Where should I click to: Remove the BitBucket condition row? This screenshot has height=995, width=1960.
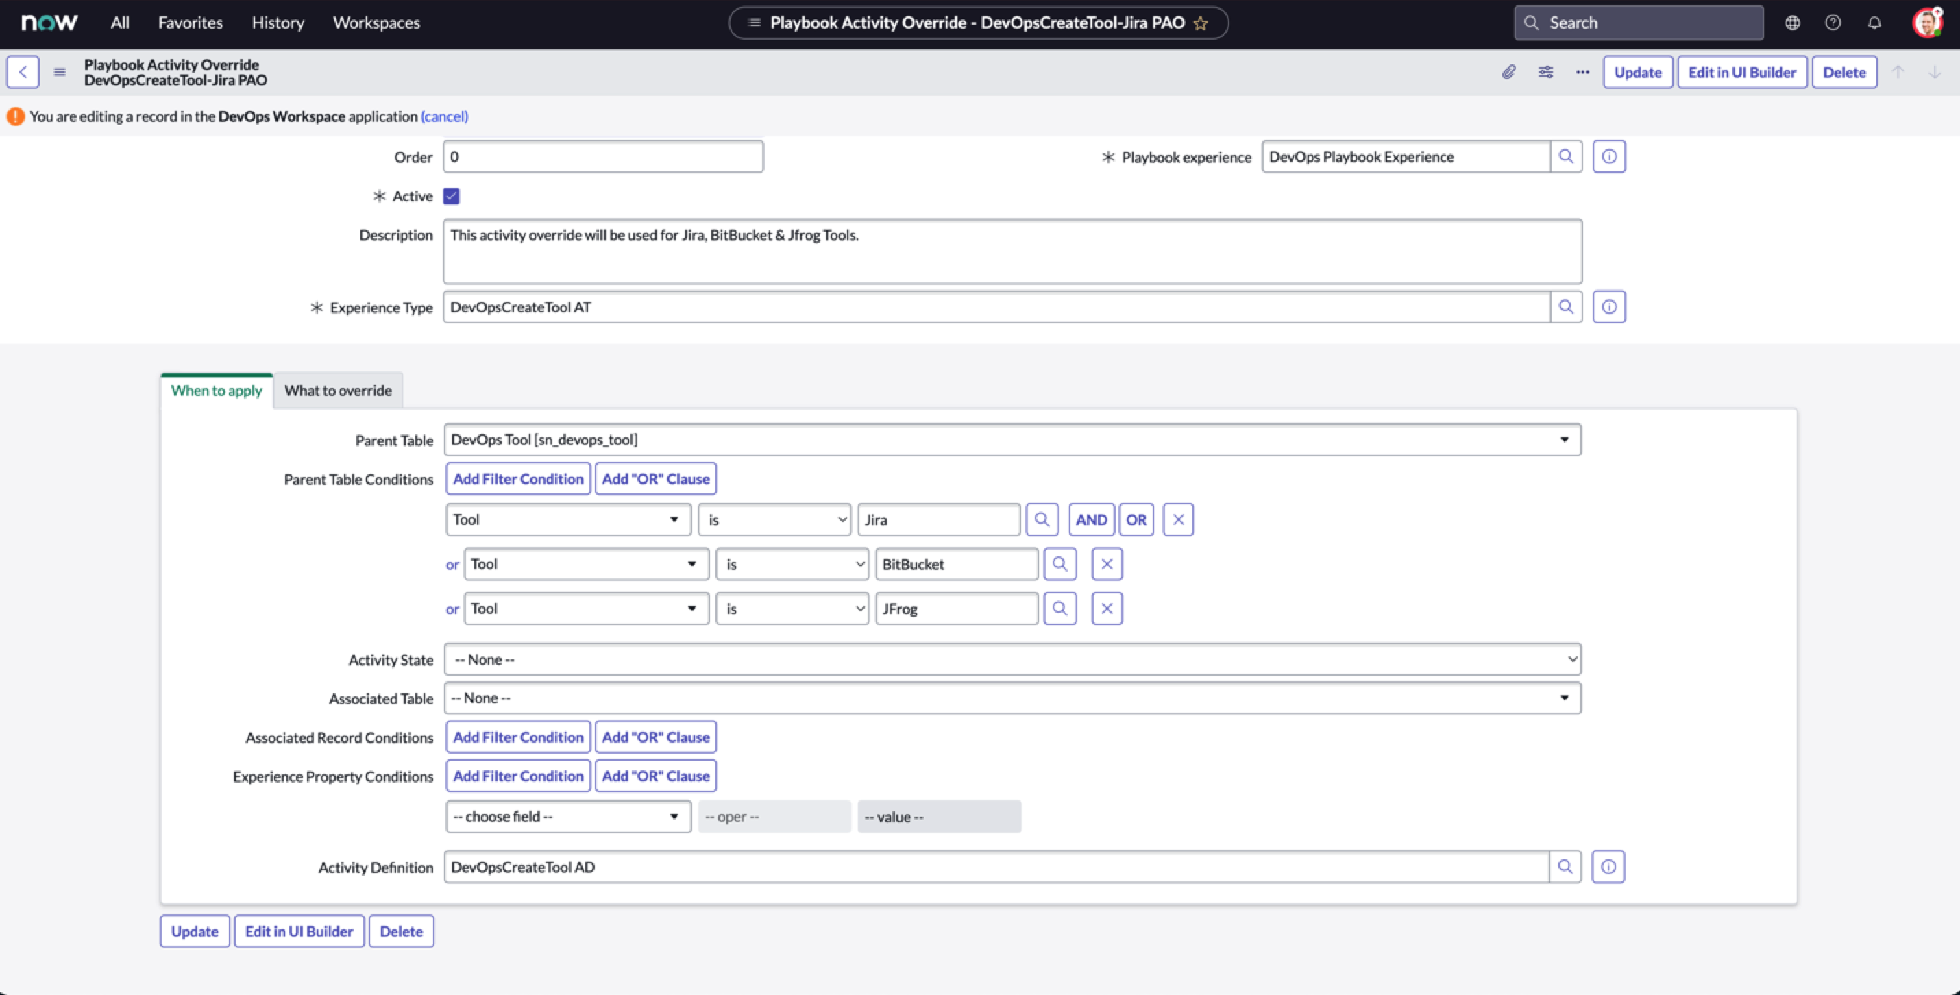click(1107, 565)
